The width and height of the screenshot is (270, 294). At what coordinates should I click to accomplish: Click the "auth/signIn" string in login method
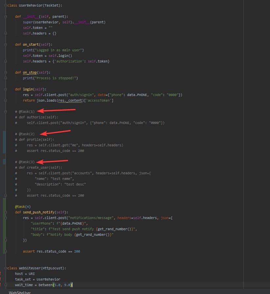coord(81,95)
